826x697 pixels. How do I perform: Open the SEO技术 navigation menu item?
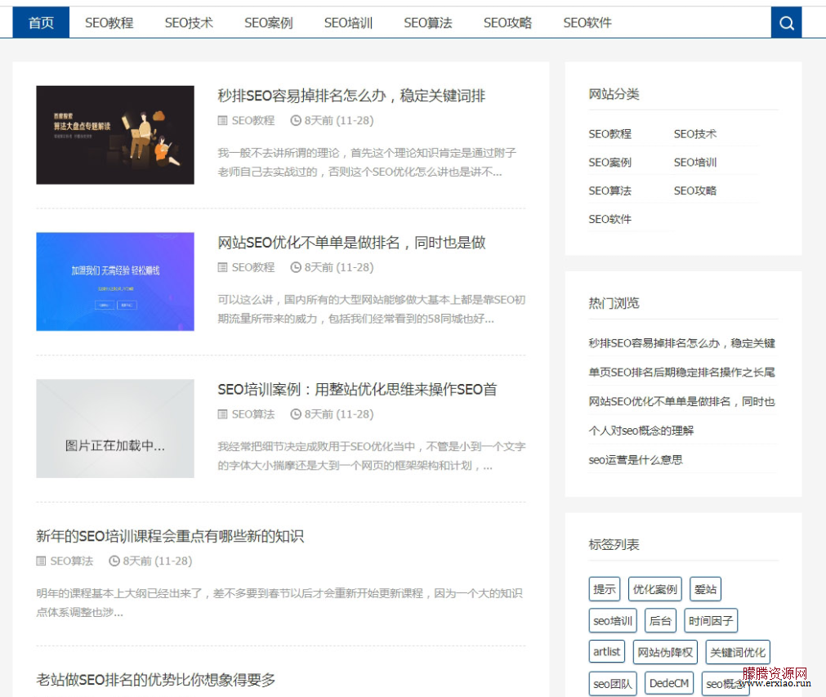(x=189, y=23)
